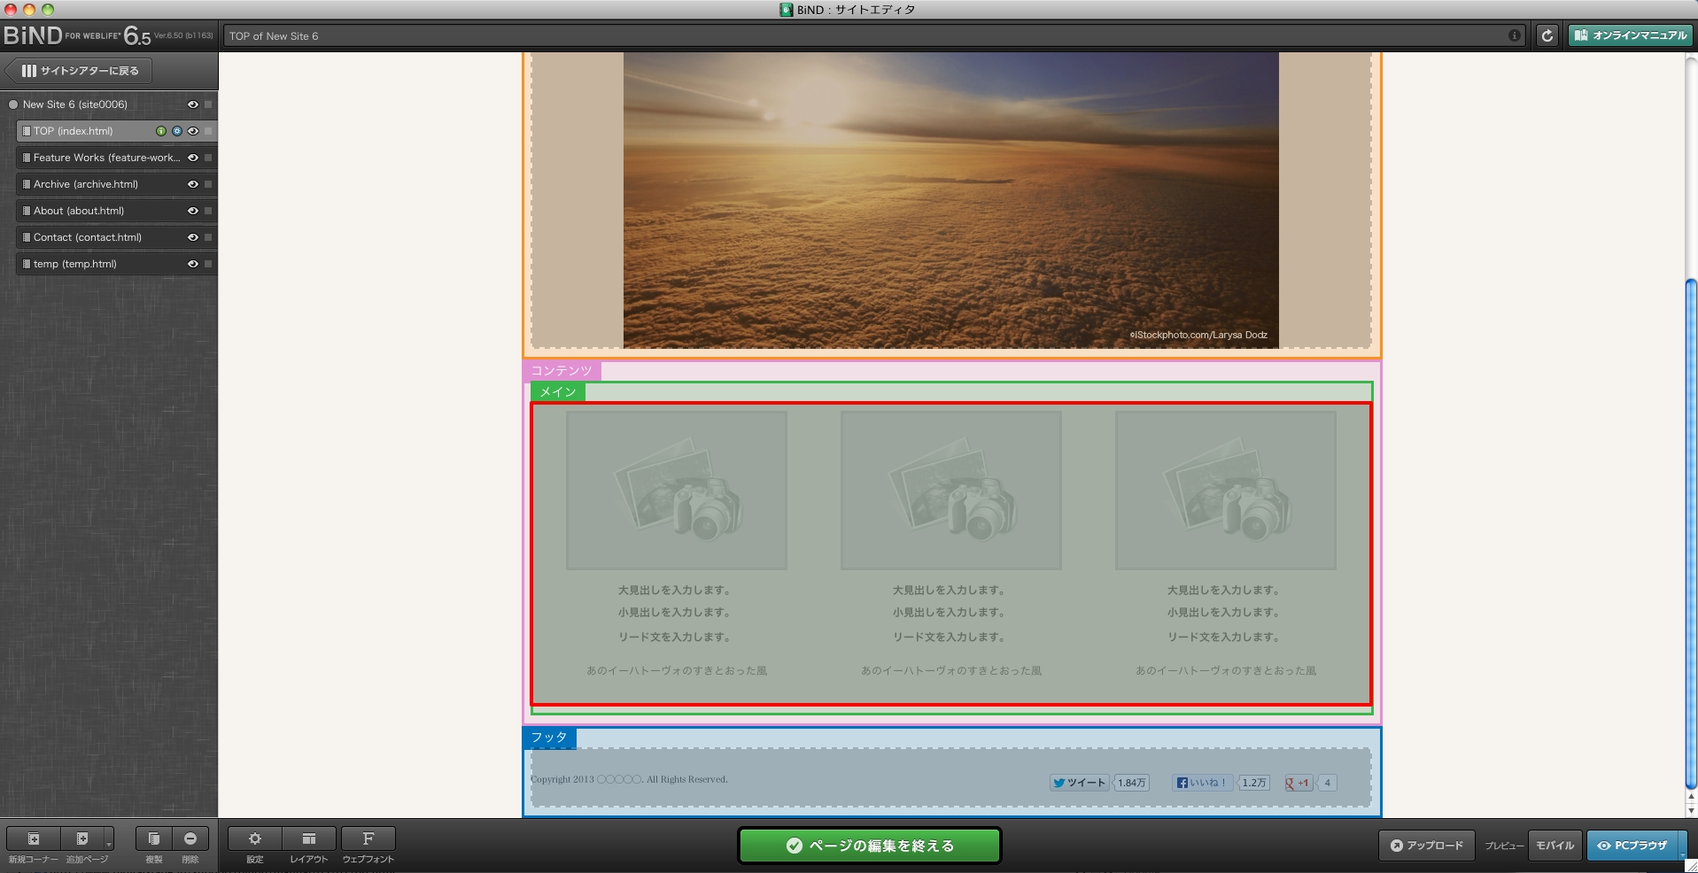This screenshot has height=873, width=1698.
Task: Select About (about.html) page in tree
Action: (x=118, y=211)
